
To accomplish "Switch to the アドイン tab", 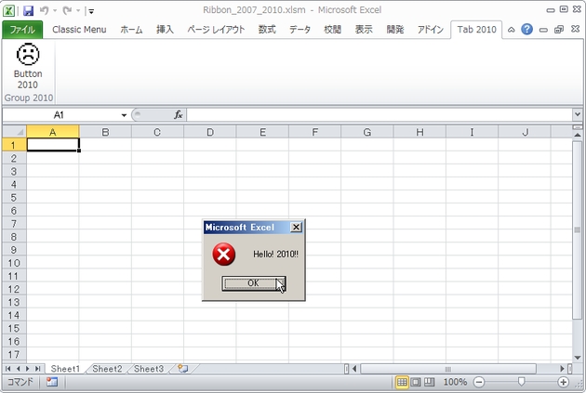I will [x=430, y=30].
